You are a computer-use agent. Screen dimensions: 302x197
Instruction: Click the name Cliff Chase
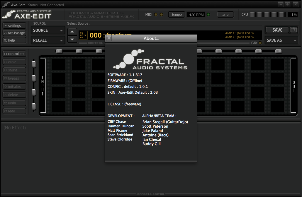click(117, 122)
